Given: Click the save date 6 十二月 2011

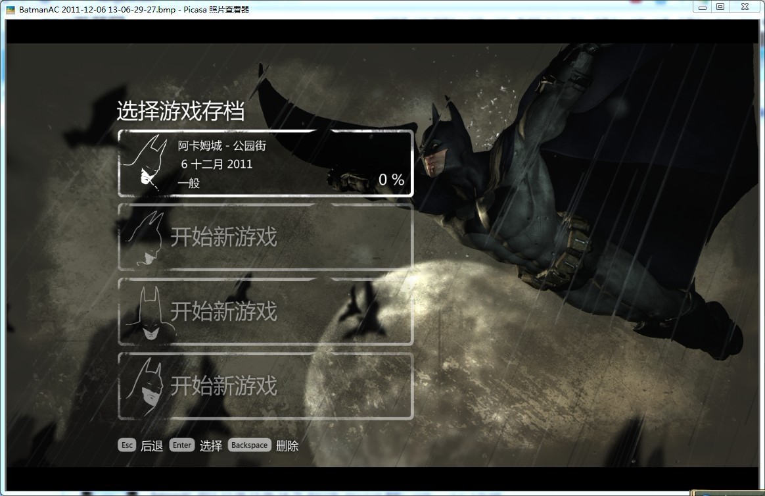Looking at the screenshot, I should coord(217,164).
